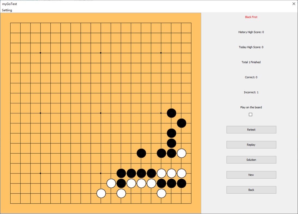Enable the "Play on the board" checkbox
The image size is (298, 214).
tap(250, 114)
